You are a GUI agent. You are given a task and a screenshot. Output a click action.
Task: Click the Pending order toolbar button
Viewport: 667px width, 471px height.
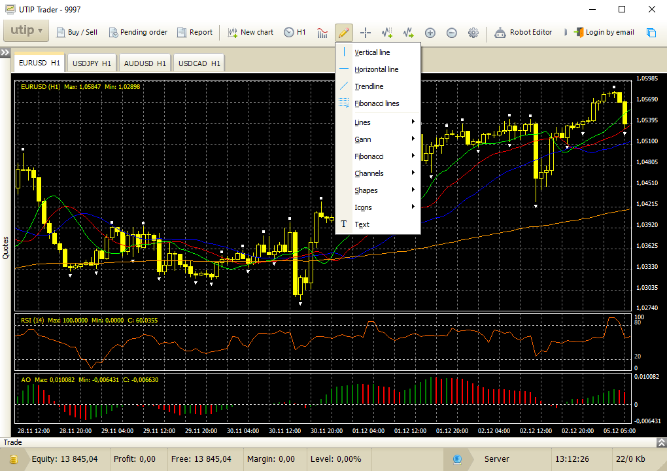138,32
